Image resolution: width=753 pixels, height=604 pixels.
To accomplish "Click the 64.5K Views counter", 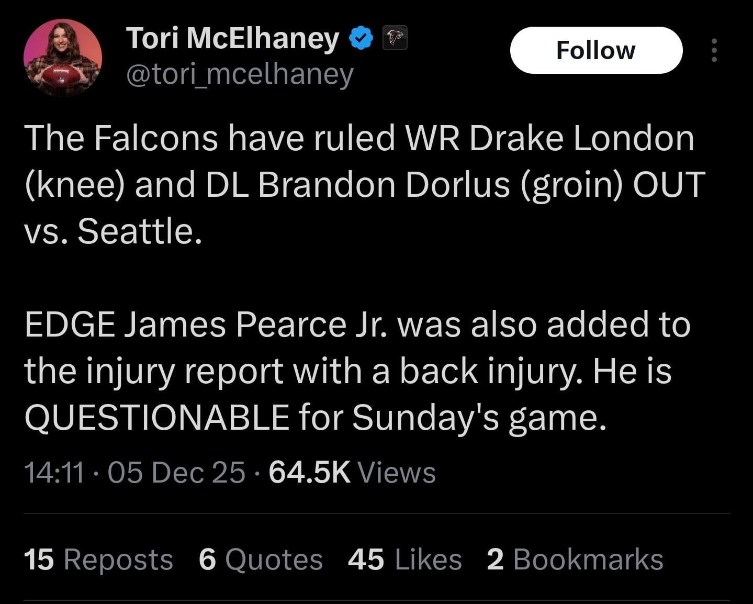I will tap(352, 473).
